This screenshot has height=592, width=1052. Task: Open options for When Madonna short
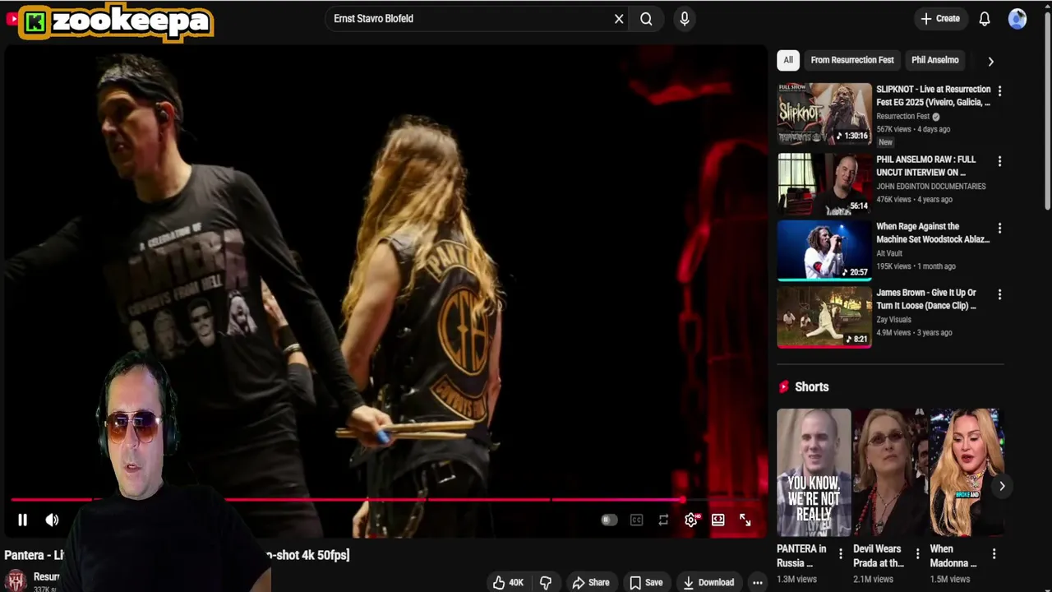tap(994, 554)
